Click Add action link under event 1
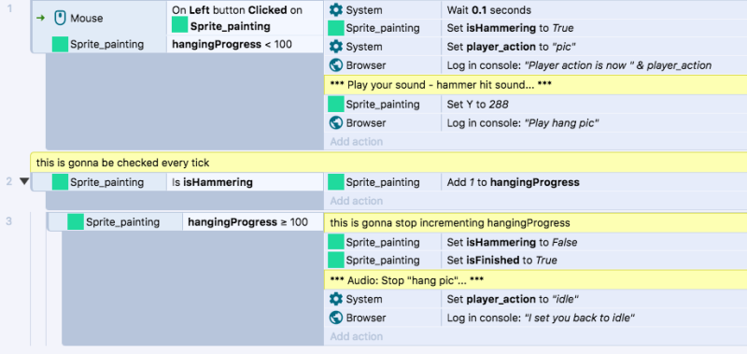This screenshot has height=354, width=747. (357, 141)
